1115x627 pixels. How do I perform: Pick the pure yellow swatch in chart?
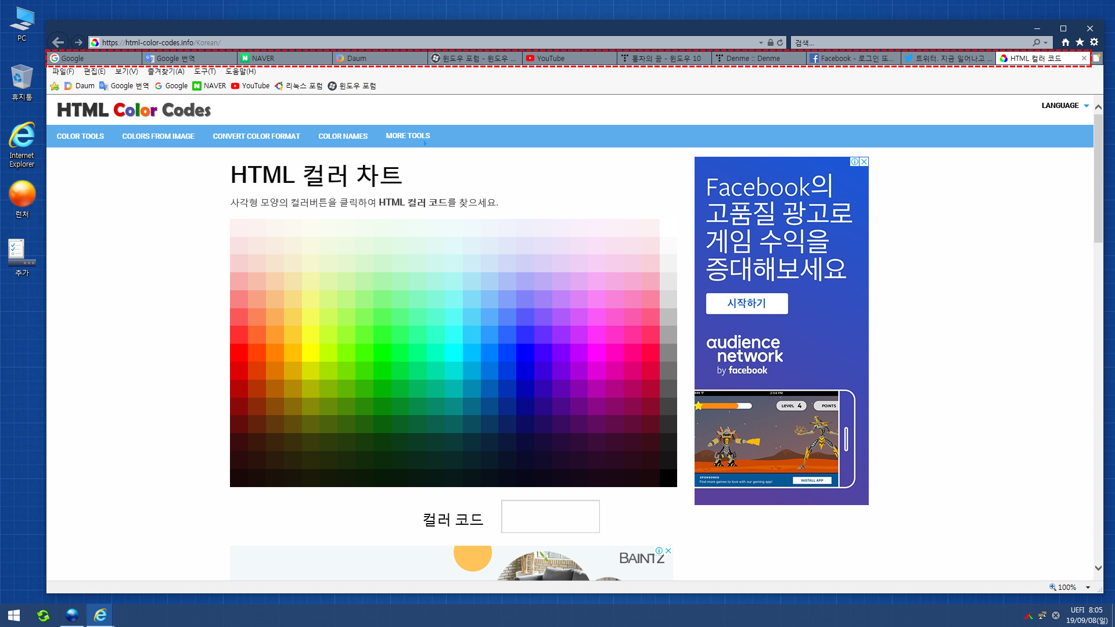pyautogui.click(x=310, y=353)
